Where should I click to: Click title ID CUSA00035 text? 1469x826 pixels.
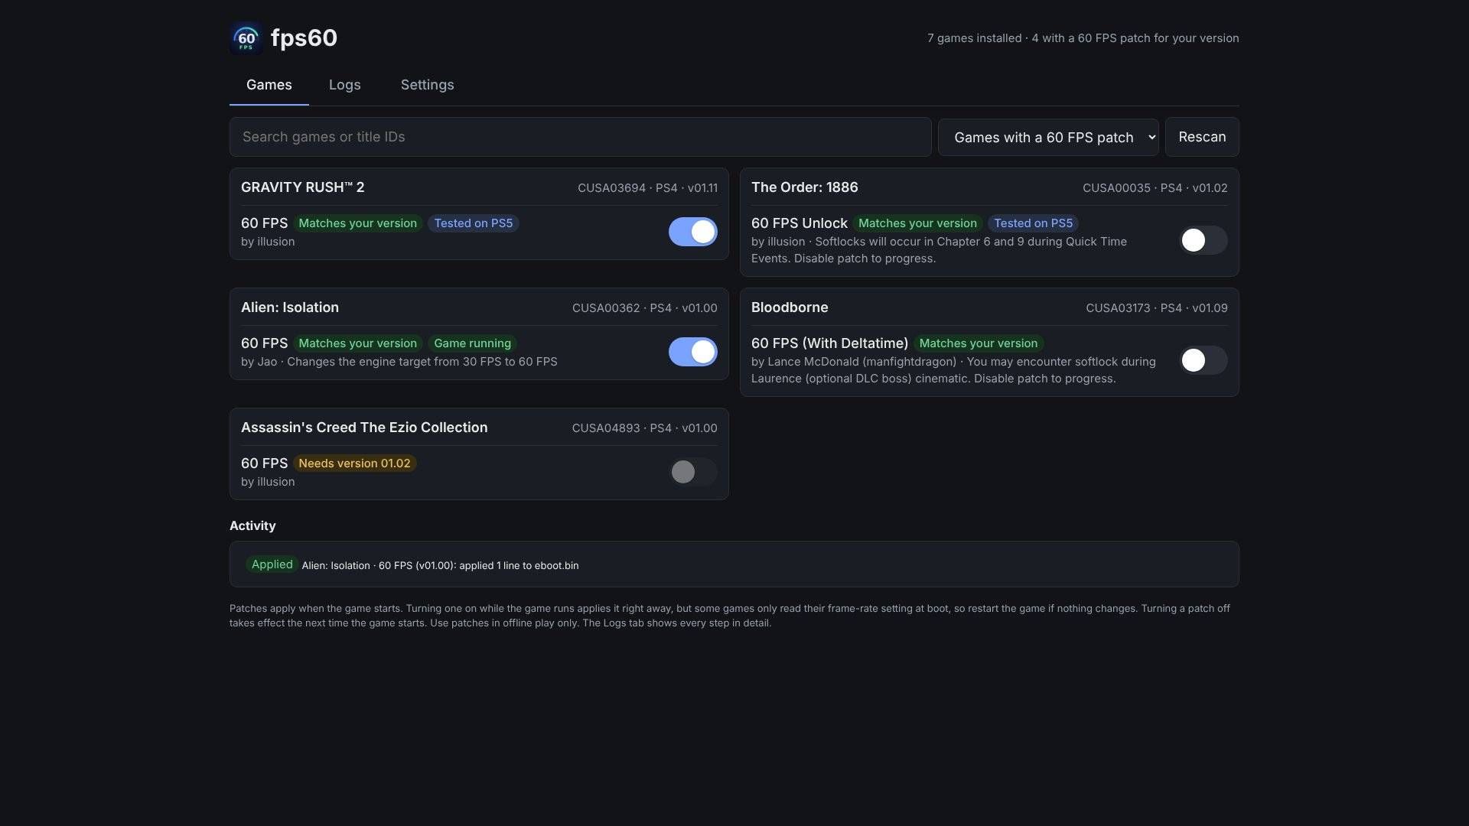[x=1116, y=188]
